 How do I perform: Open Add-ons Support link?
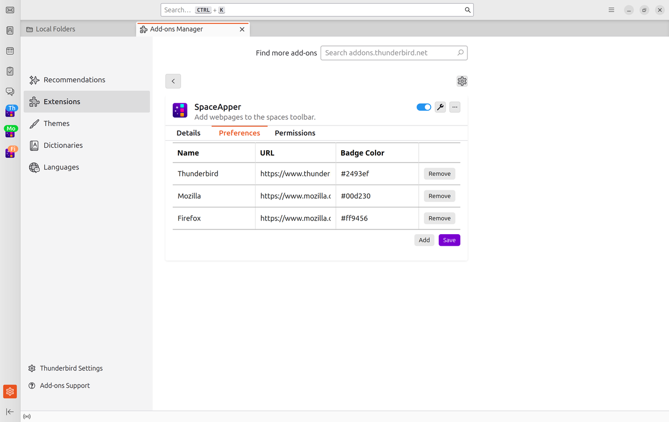pyautogui.click(x=59, y=386)
